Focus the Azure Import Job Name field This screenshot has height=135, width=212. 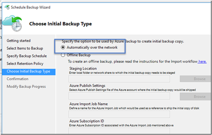tap(119, 114)
